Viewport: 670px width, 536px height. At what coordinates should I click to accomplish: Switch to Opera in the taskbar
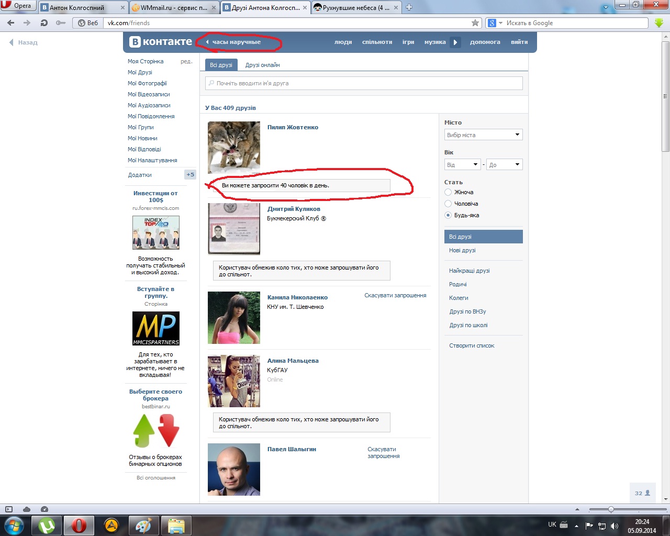(x=79, y=526)
